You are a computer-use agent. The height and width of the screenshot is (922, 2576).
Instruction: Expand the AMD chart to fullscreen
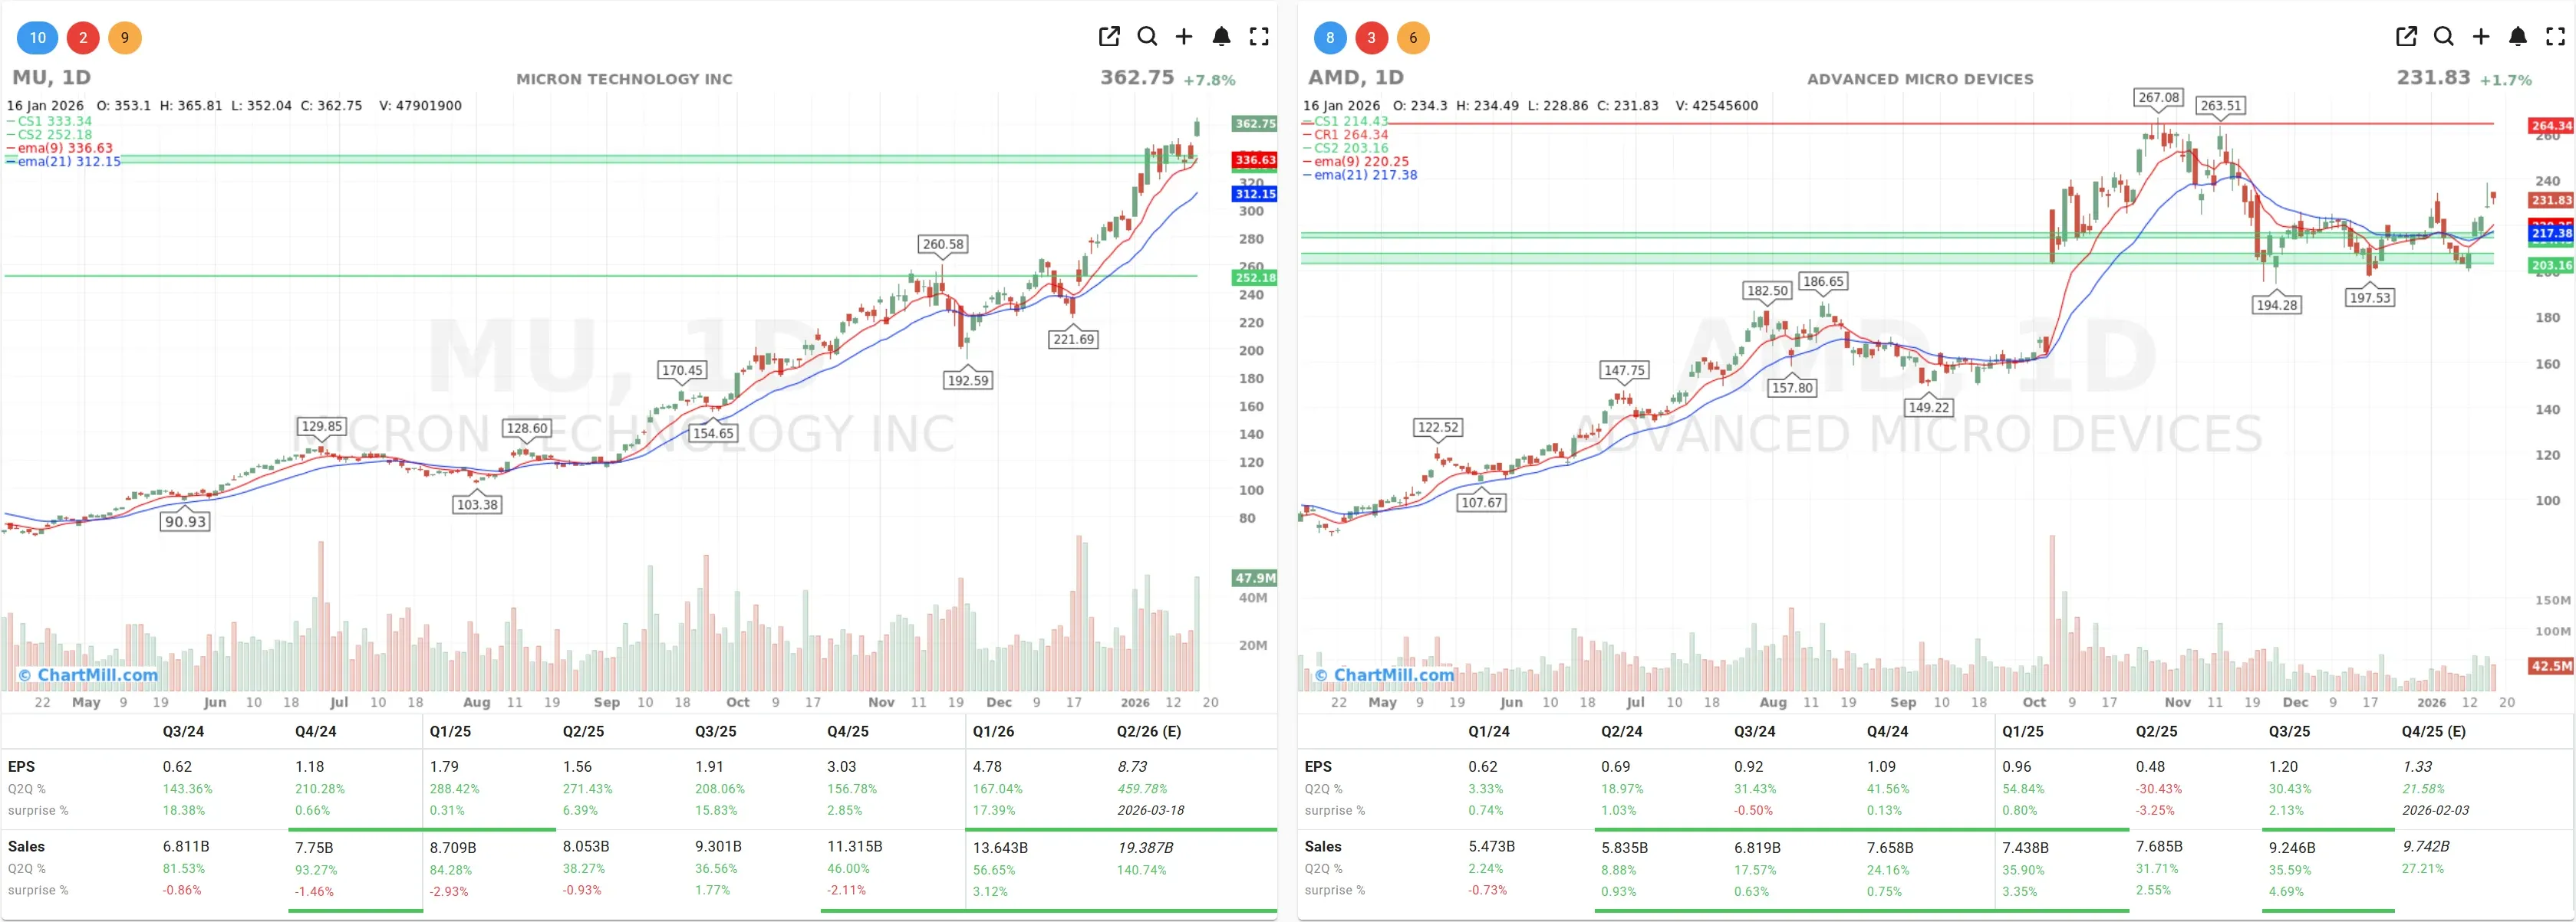tap(2554, 36)
